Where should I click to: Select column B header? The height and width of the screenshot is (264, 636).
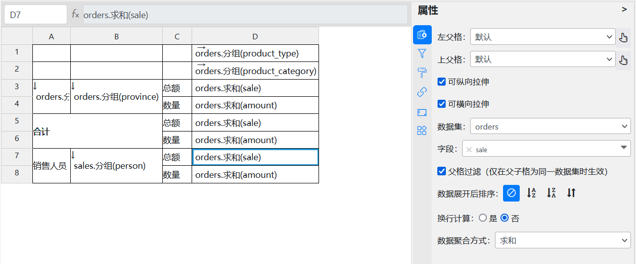point(116,36)
